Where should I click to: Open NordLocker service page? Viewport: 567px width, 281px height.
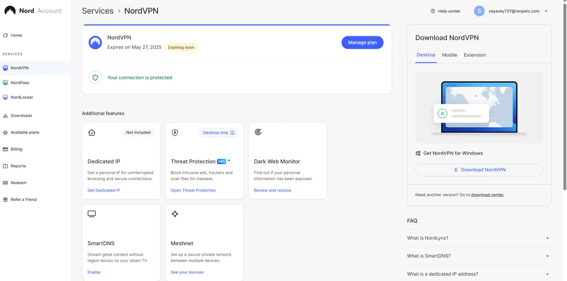pyautogui.click(x=35, y=97)
